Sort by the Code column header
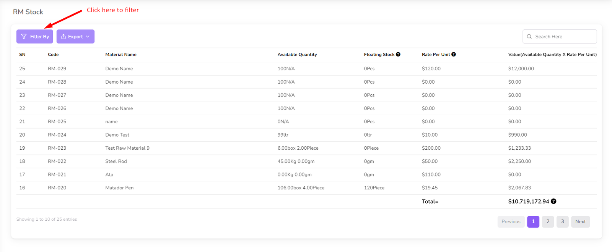Image resolution: width=612 pixels, height=252 pixels. [x=53, y=55]
